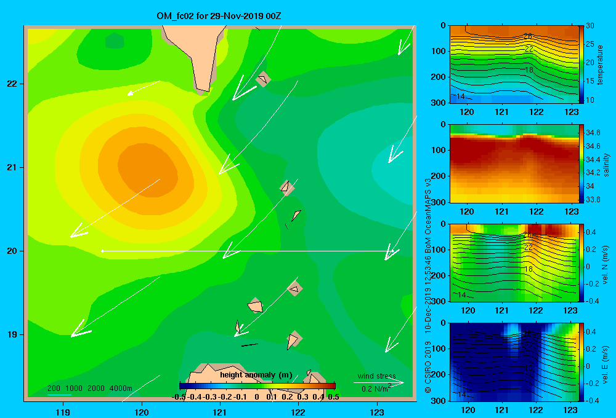Click the 20 latitude label on main map
Viewport: 616px width, 418px height.
coord(12,251)
